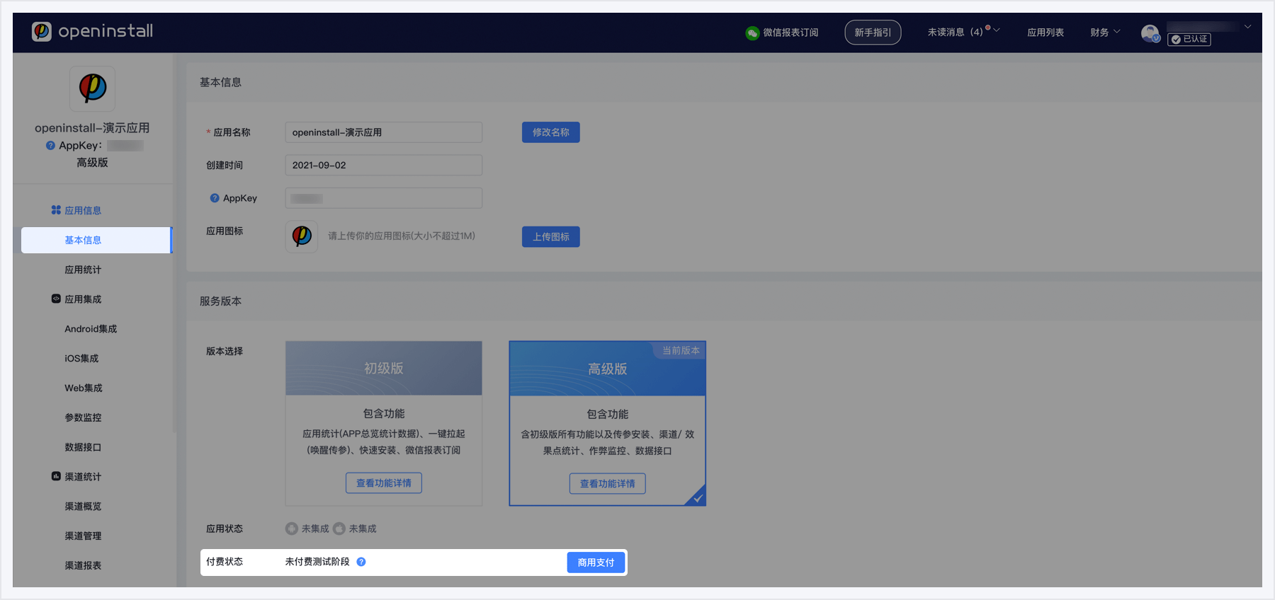Image resolution: width=1275 pixels, height=600 pixels.
Task: Open iOS集成 in sidebar
Action: pos(81,359)
